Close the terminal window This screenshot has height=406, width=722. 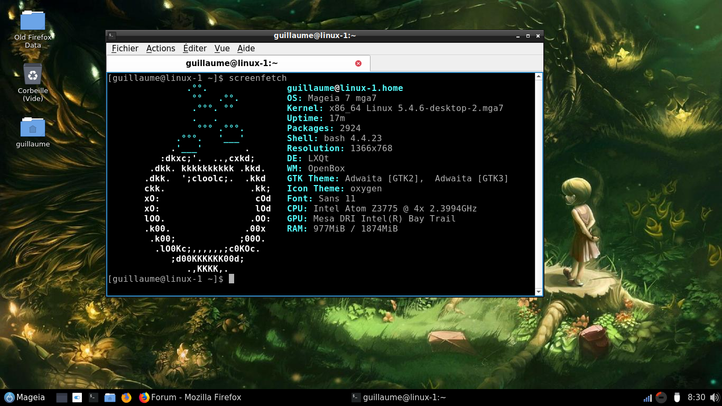538,36
